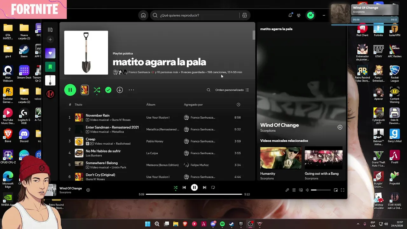
Task: Open the notifications bell
Action: [x=290, y=15]
